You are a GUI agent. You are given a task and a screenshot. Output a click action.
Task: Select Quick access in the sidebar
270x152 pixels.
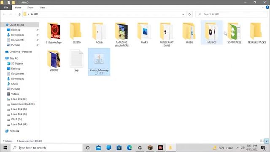coord(20,25)
